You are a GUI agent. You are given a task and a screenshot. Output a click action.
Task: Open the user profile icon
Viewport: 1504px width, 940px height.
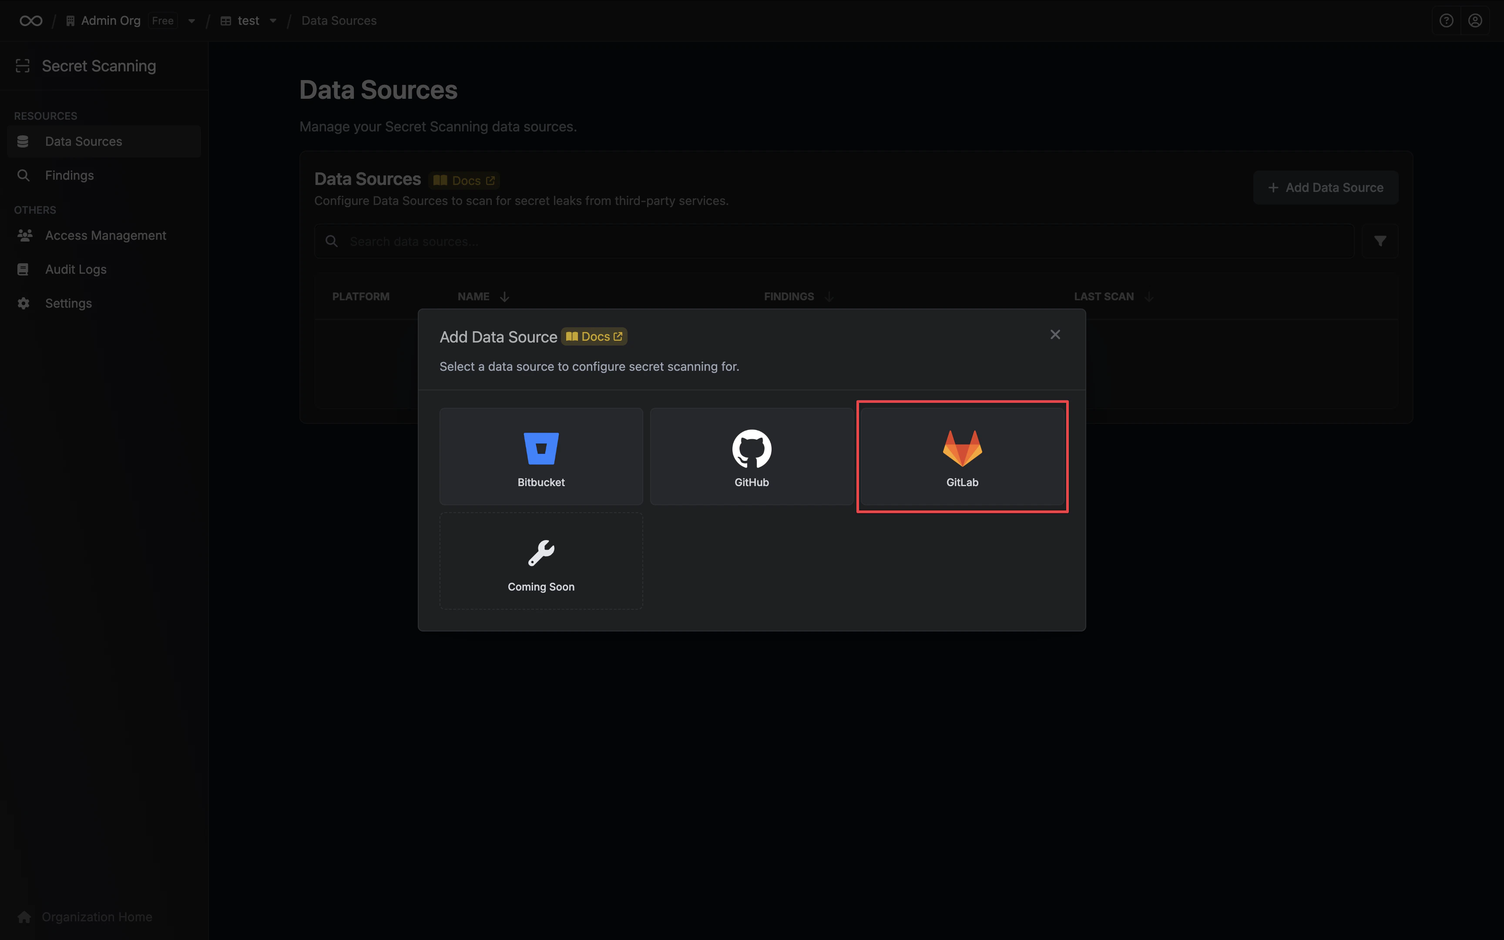[1475, 20]
